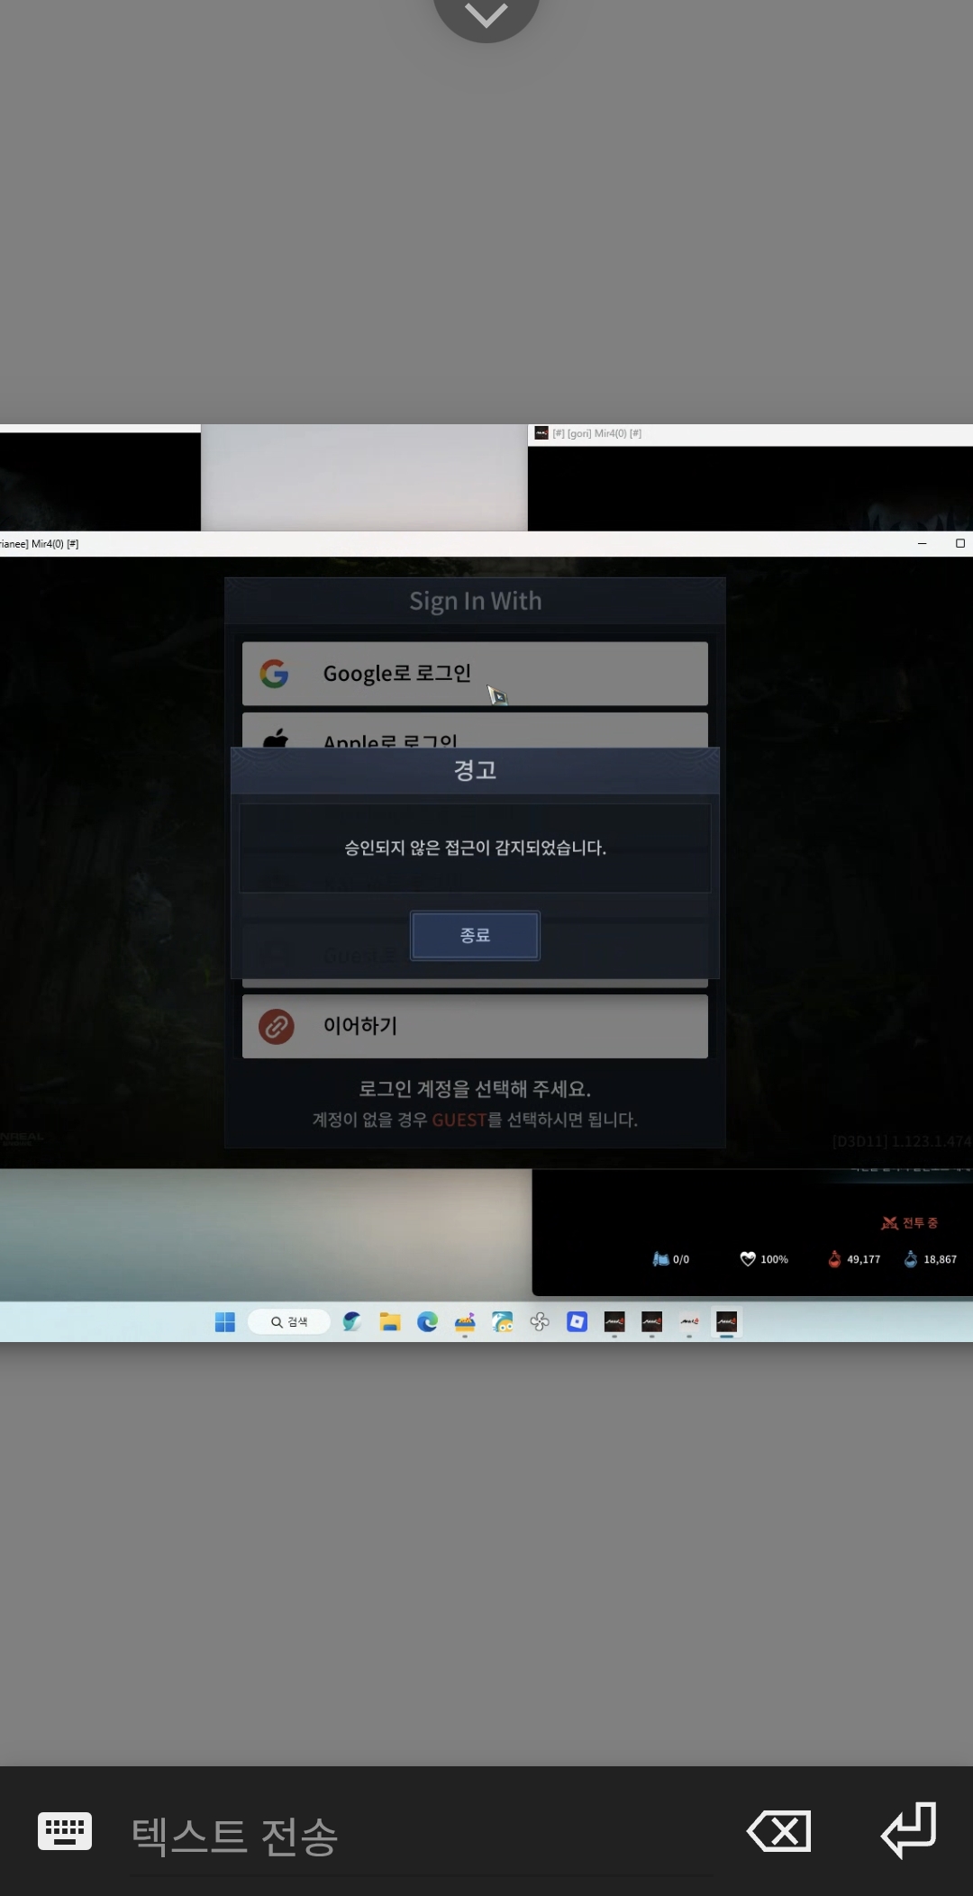
Task: Tap the collapse chevron at top
Action: tap(486, 15)
